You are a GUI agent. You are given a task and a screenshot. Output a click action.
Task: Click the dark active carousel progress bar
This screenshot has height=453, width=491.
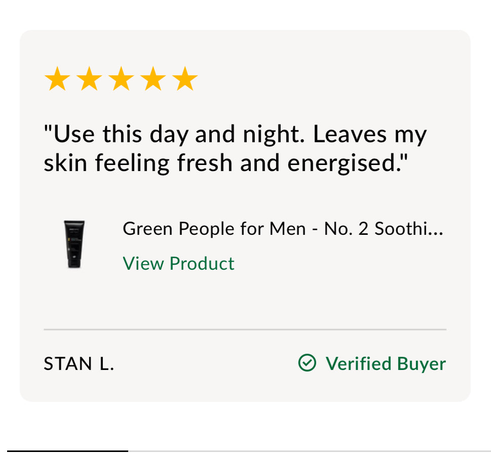[x=67, y=451]
